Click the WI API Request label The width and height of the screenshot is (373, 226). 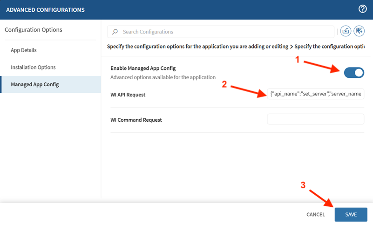coord(128,95)
